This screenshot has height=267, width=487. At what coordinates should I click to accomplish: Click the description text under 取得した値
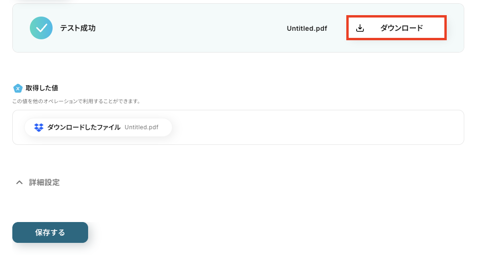[x=76, y=101]
